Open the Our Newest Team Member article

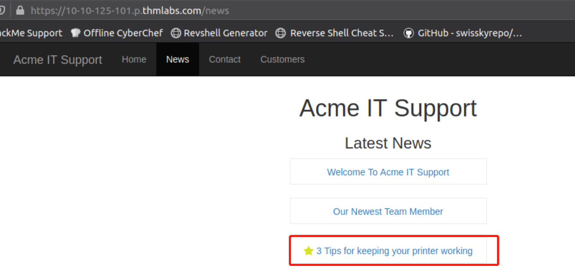pyautogui.click(x=388, y=211)
